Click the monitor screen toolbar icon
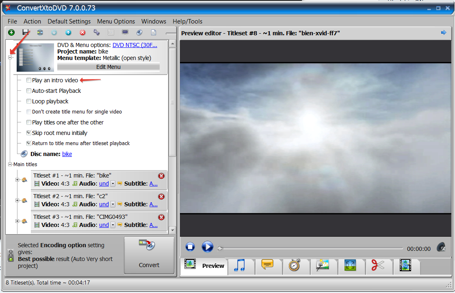The width and height of the screenshot is (455, 293). 125,32
